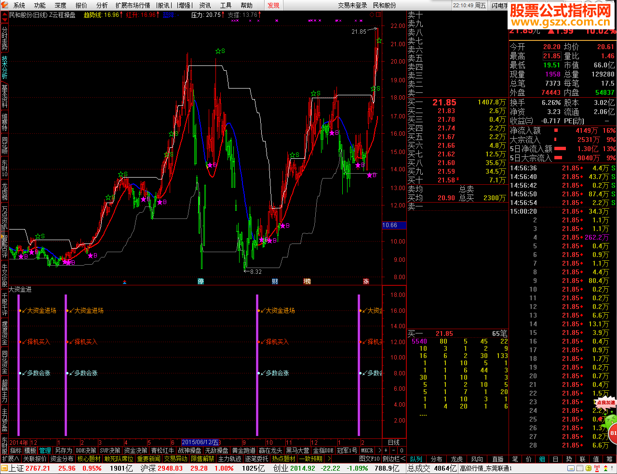Click the 榜 marker under the K-line chart
This screenshot has height=474, width=617.
click(307, 281)
